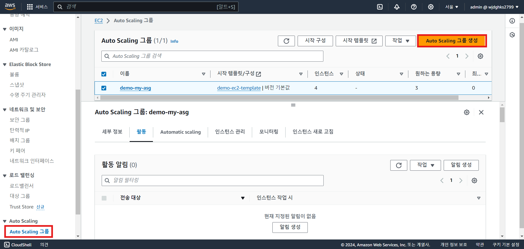Open the demo-ec2-template link
Screen dimensions: 524x249
coord(239,88)
